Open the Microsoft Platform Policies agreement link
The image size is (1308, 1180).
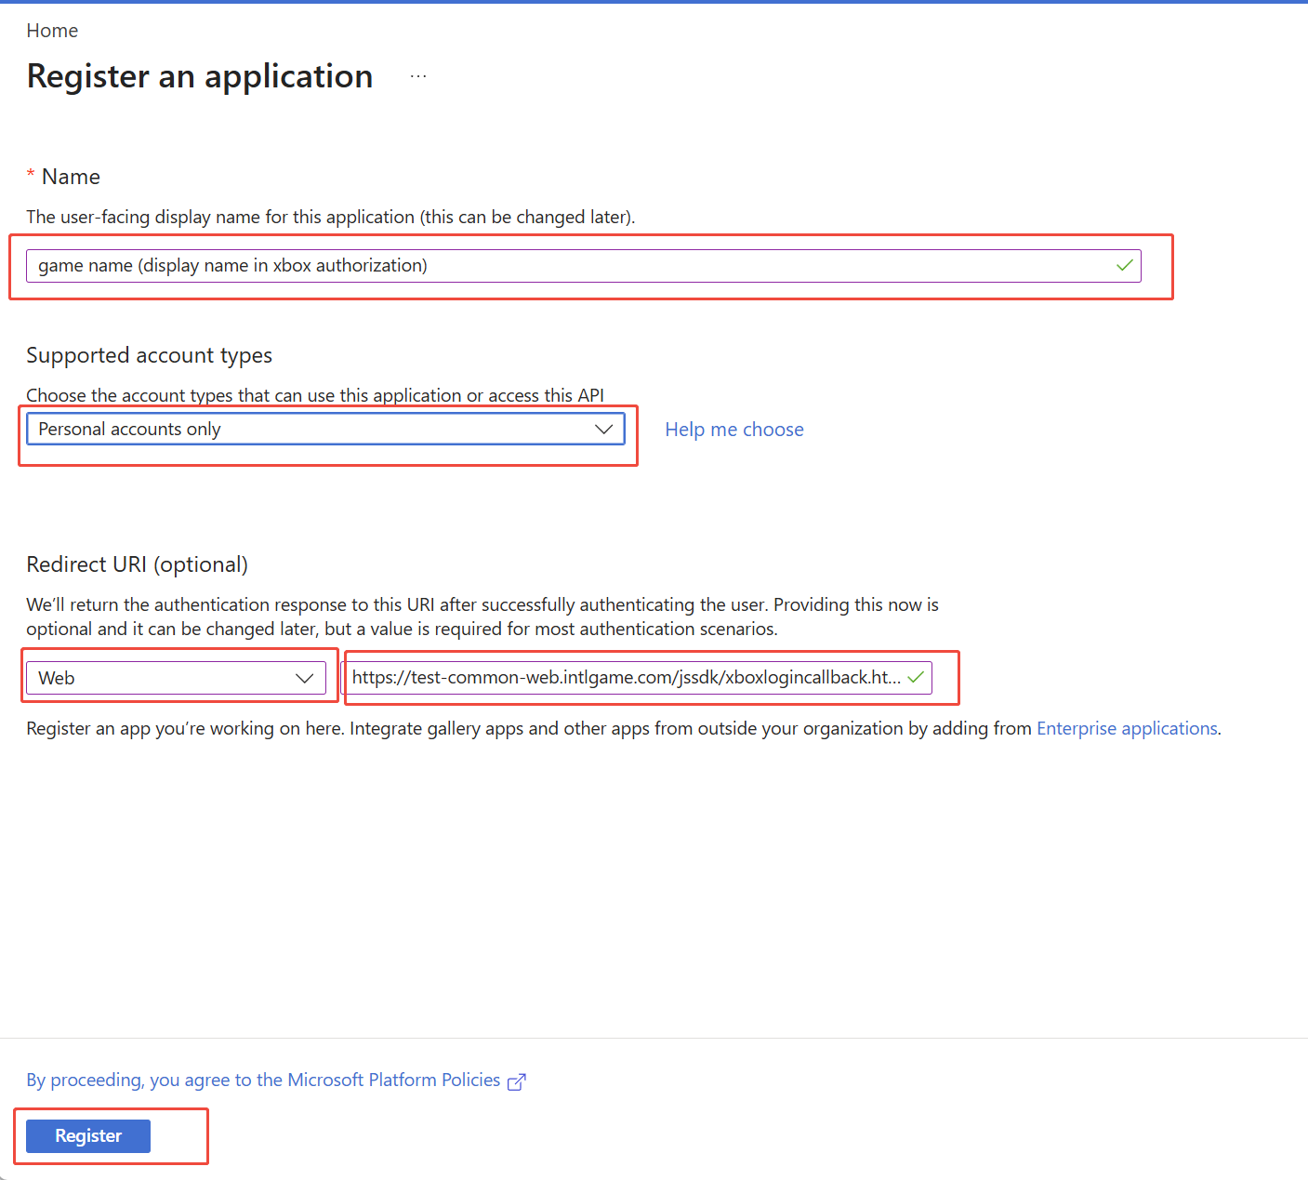pyautogui.click(x=263, y=1080)
